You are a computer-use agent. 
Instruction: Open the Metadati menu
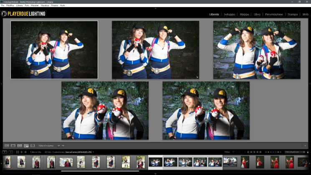pyautogui.click(x=35, y=5)
